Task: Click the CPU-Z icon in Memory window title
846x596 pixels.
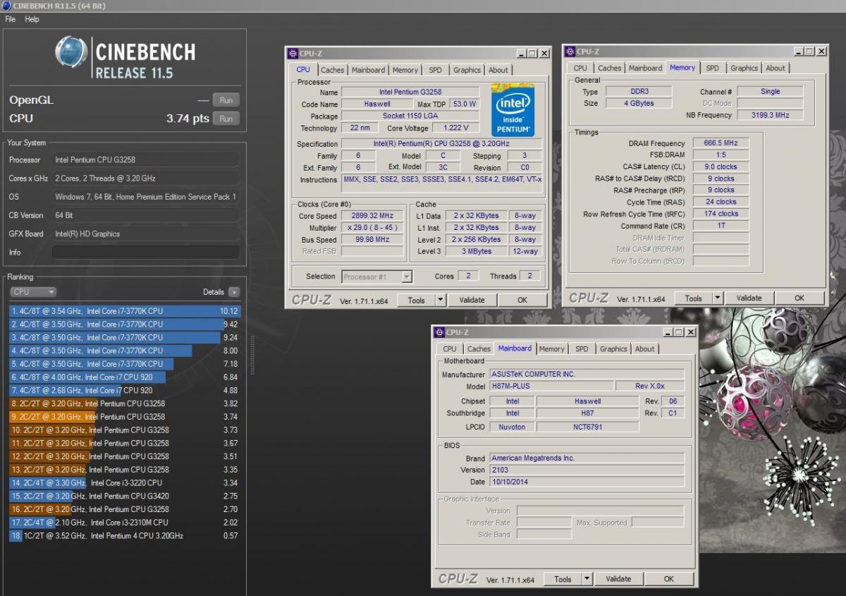Action: point(570,51)
